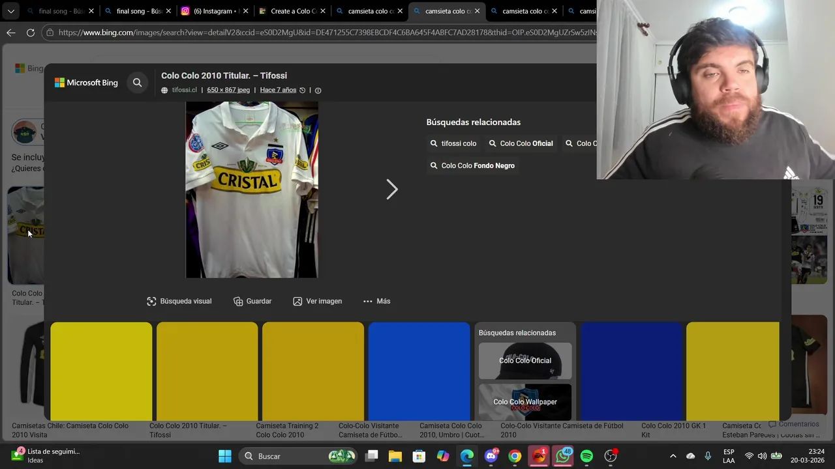
Task: Close the Instagram tab
Action: coord(245,11)
